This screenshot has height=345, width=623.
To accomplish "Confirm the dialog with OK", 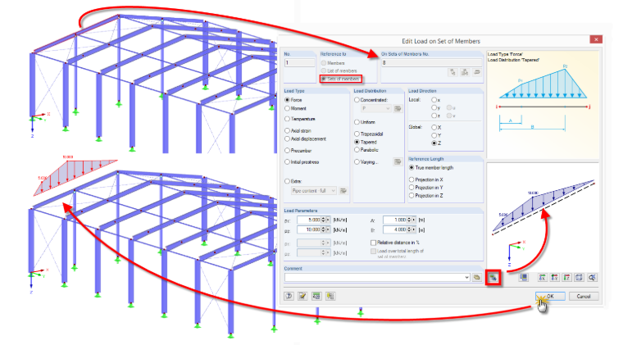I will (x=550, y=296).
